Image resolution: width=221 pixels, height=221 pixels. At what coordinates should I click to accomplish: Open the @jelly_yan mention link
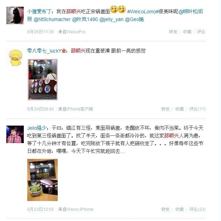click(x=111, y=19)
